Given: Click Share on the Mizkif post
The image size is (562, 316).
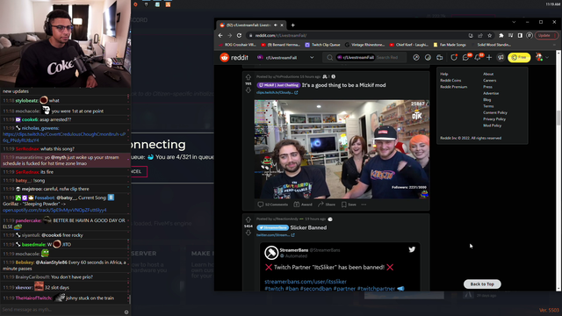Looking at the screenshot, I should [x=326, y=205].
